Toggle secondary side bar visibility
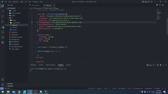 coord(148,2)
